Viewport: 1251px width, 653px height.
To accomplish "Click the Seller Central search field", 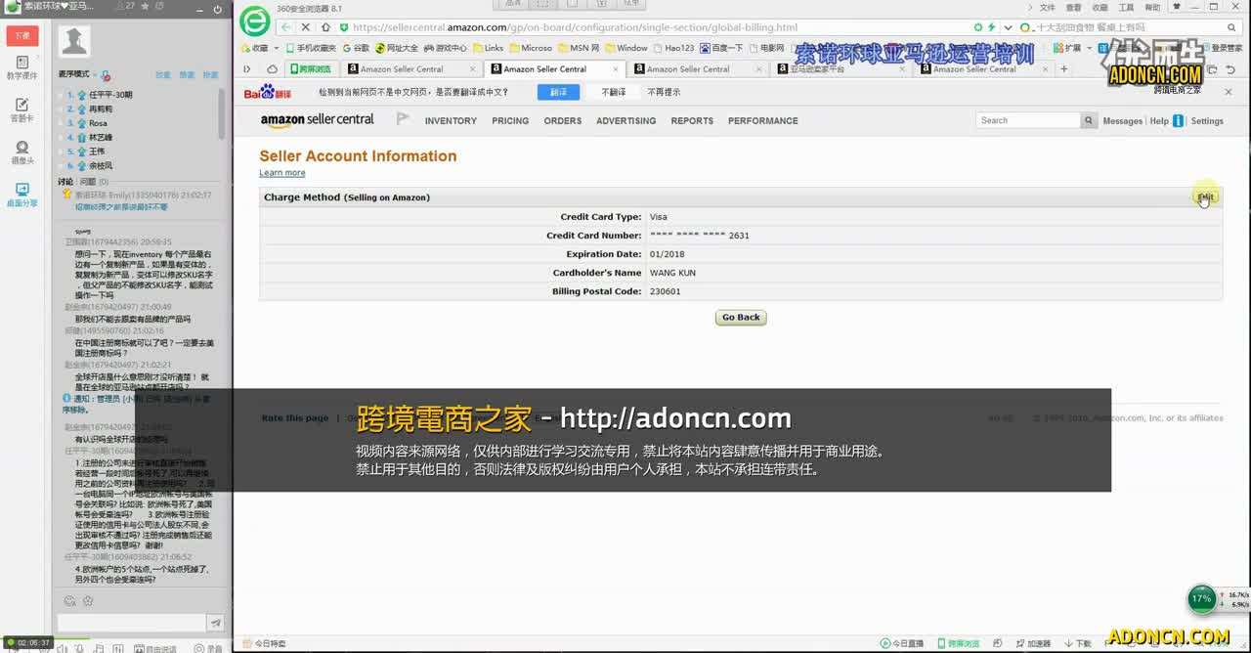I will tap(1027, 120).
